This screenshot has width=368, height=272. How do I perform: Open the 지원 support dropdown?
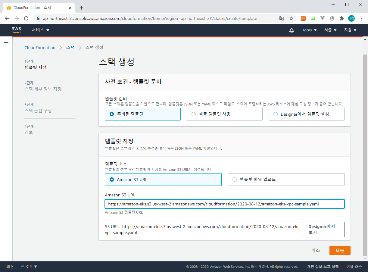click(350, 30)
